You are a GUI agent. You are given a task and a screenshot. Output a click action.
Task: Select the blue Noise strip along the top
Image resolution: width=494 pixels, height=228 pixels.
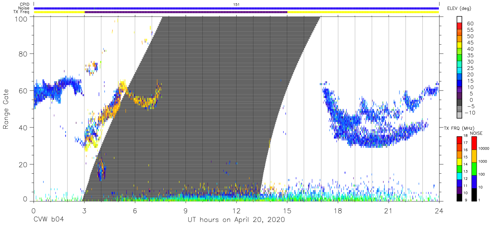click(237, 8)
